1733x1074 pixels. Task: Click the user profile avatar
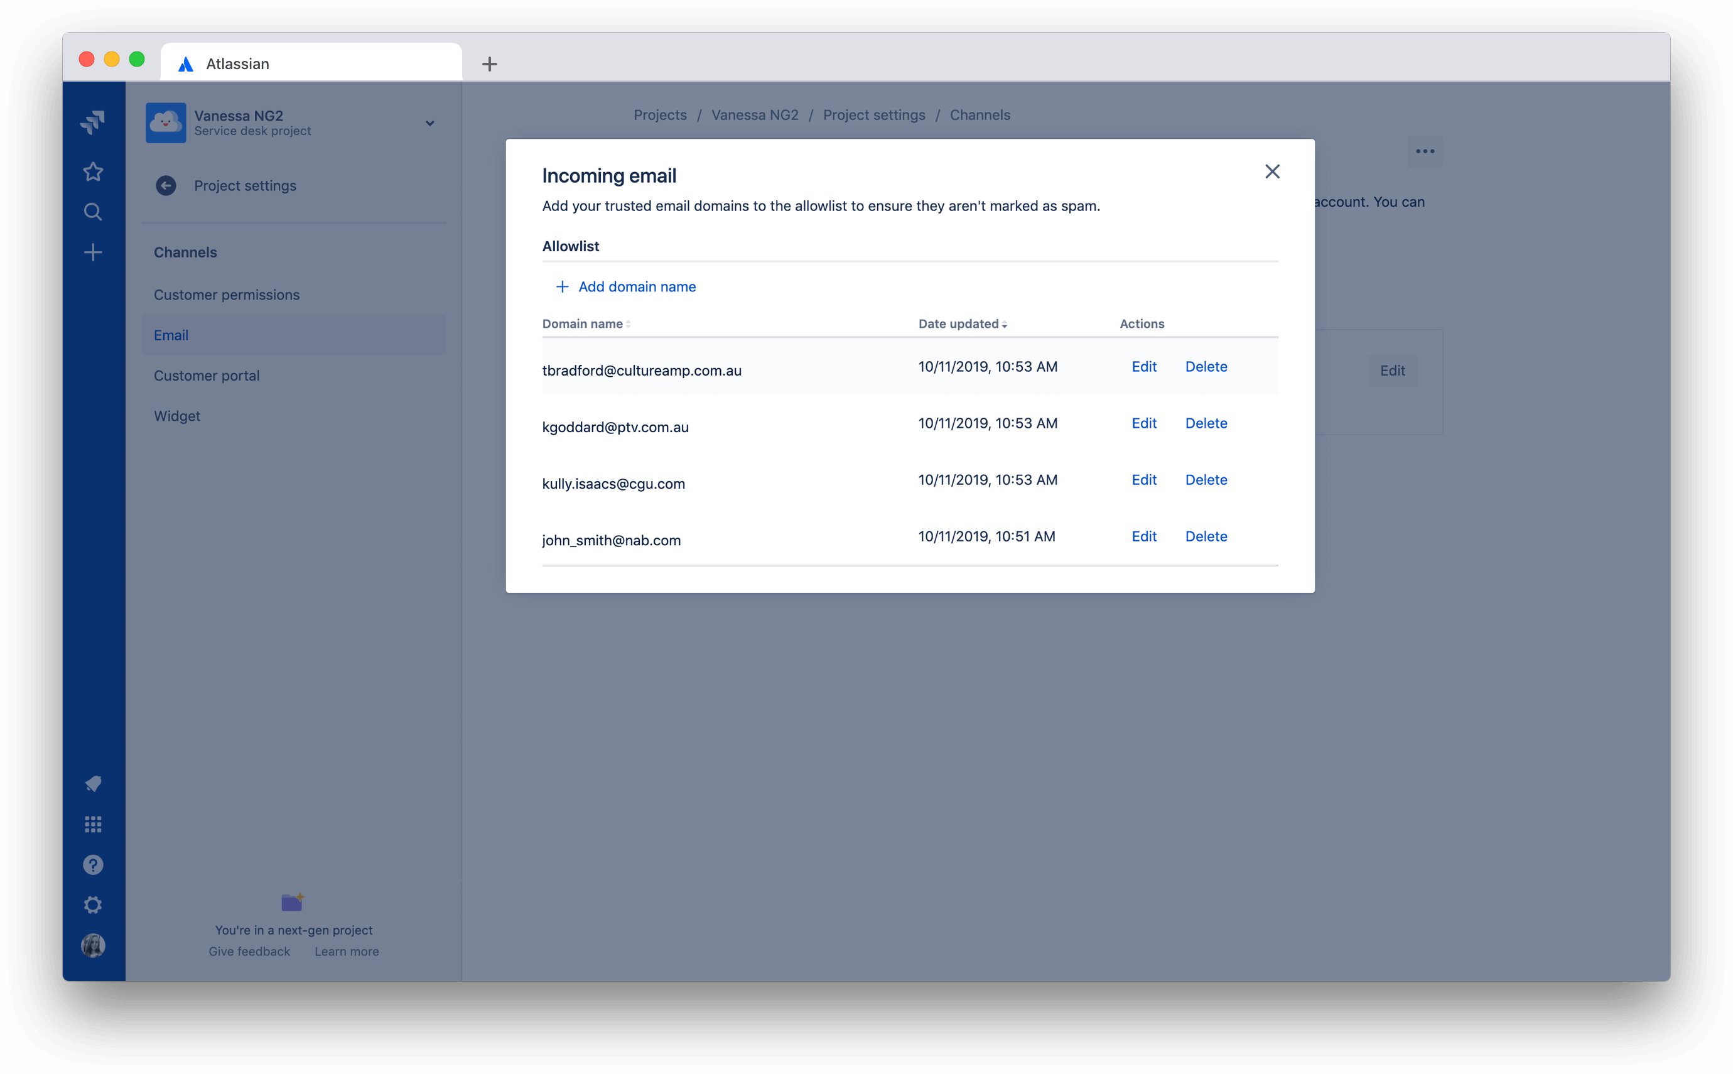tap(93, 945)
